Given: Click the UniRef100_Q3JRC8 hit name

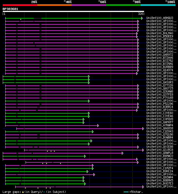Looking at the screenshot, I should click(160, 150).
